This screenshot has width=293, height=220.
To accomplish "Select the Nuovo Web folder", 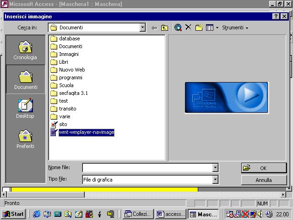I will pyautogui.click(x=68, y=70).
